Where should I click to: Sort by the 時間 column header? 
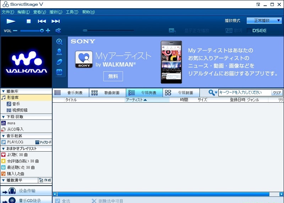[x=179, y=100]
